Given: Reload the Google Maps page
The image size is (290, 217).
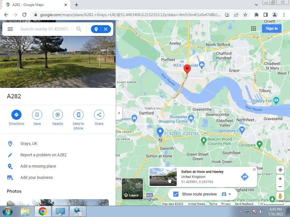Looking at the screenshot, I should 24,15.
